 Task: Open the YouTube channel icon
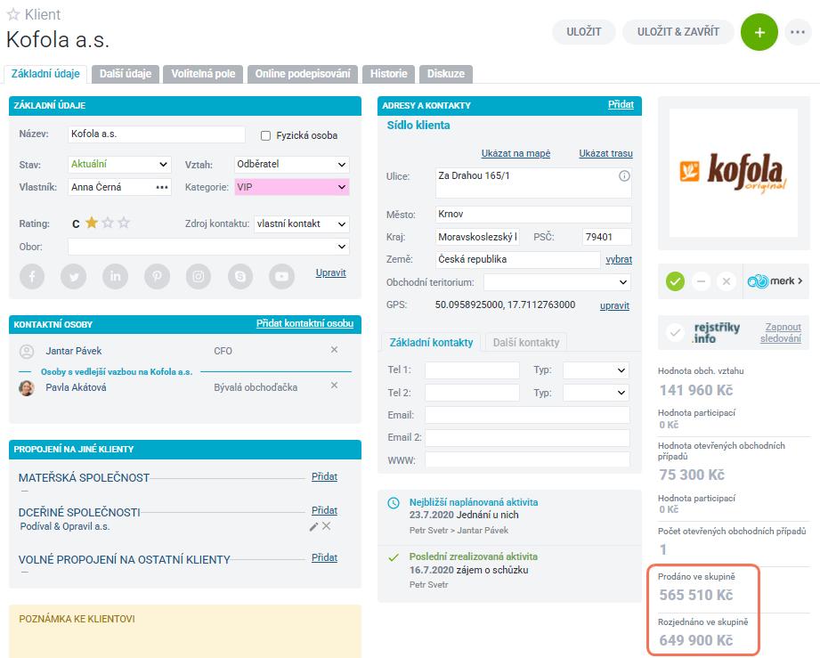tap(282, 276)
